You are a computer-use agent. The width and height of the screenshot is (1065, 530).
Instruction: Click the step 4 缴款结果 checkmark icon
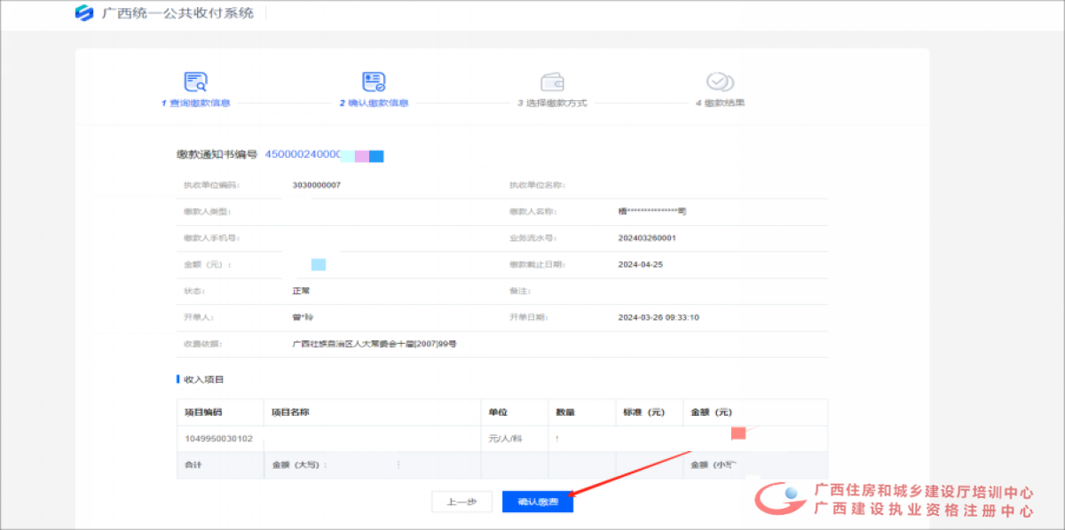(x=719, y=82)
